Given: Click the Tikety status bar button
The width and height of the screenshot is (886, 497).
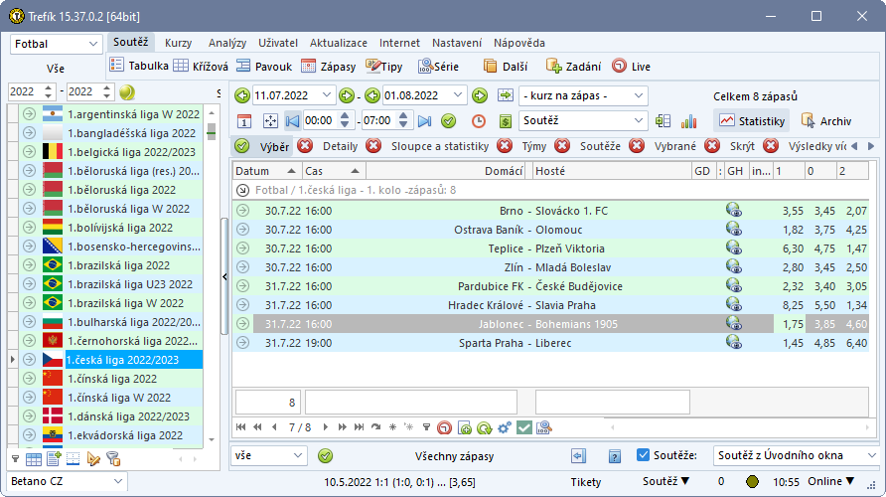Looking at the screenshot, I should [x=586, y=482].
